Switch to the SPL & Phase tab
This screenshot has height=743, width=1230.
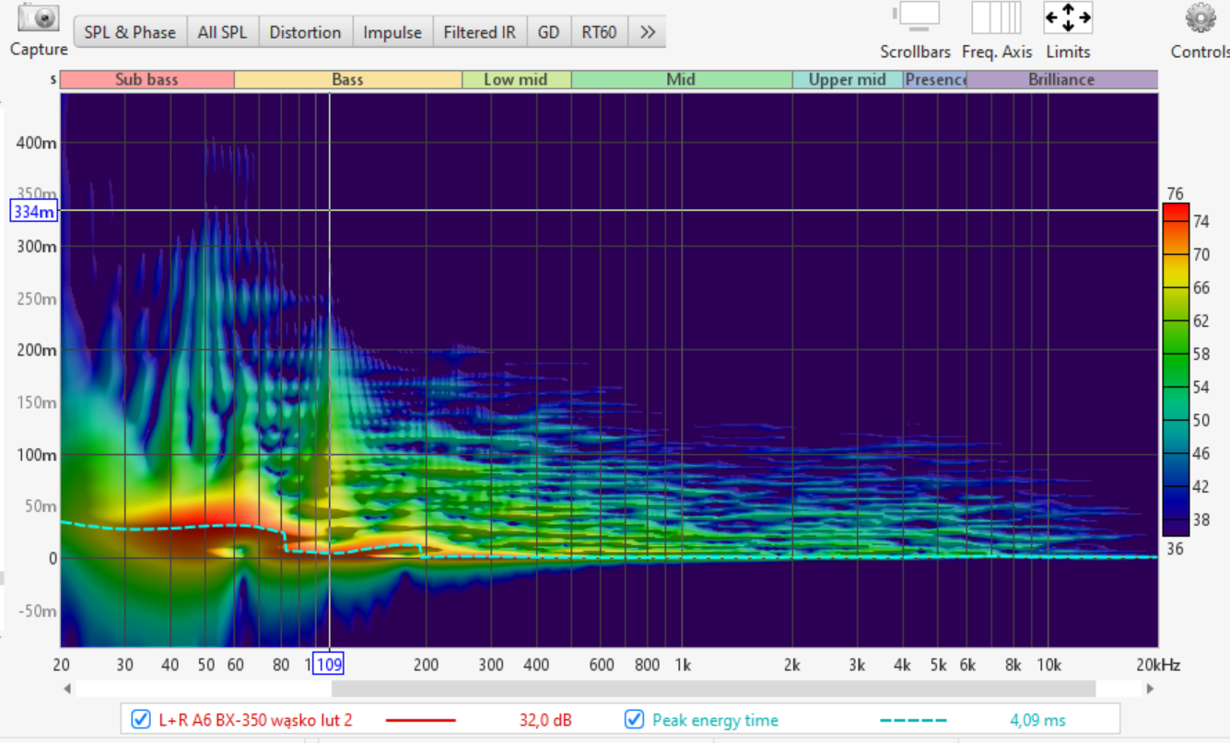point(130,32)
